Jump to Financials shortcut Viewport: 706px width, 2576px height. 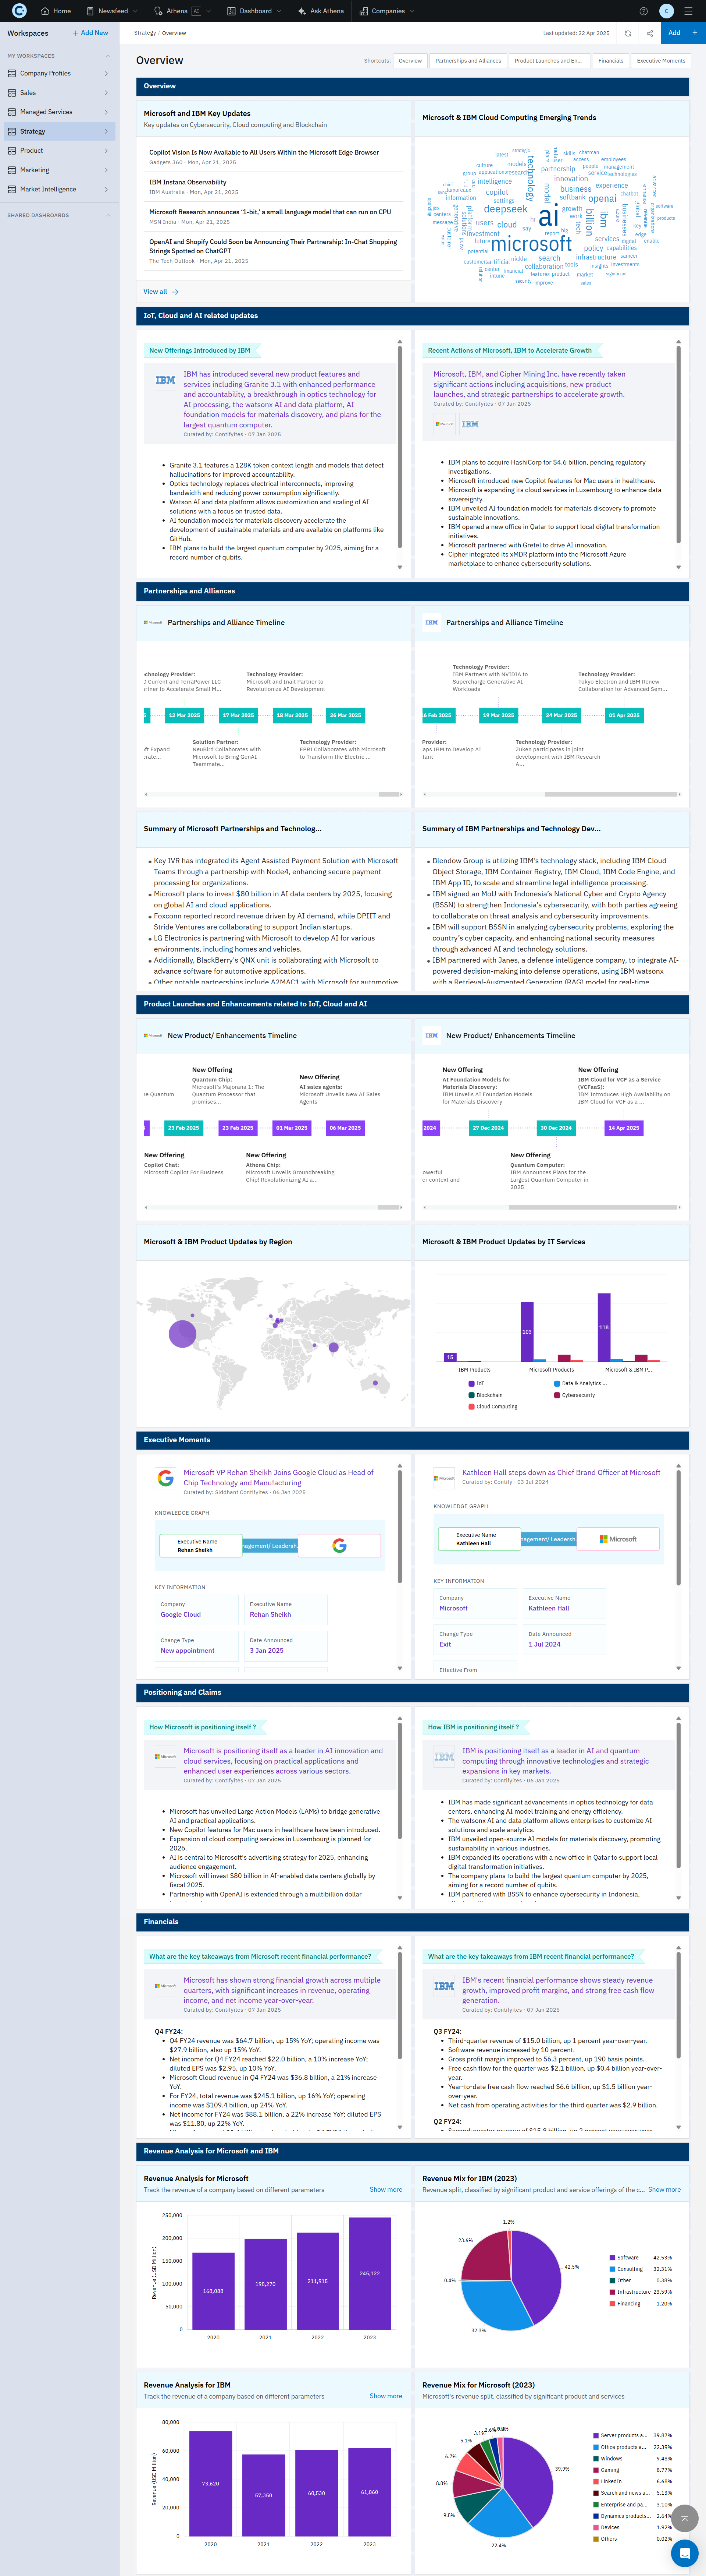click(610, 61)
